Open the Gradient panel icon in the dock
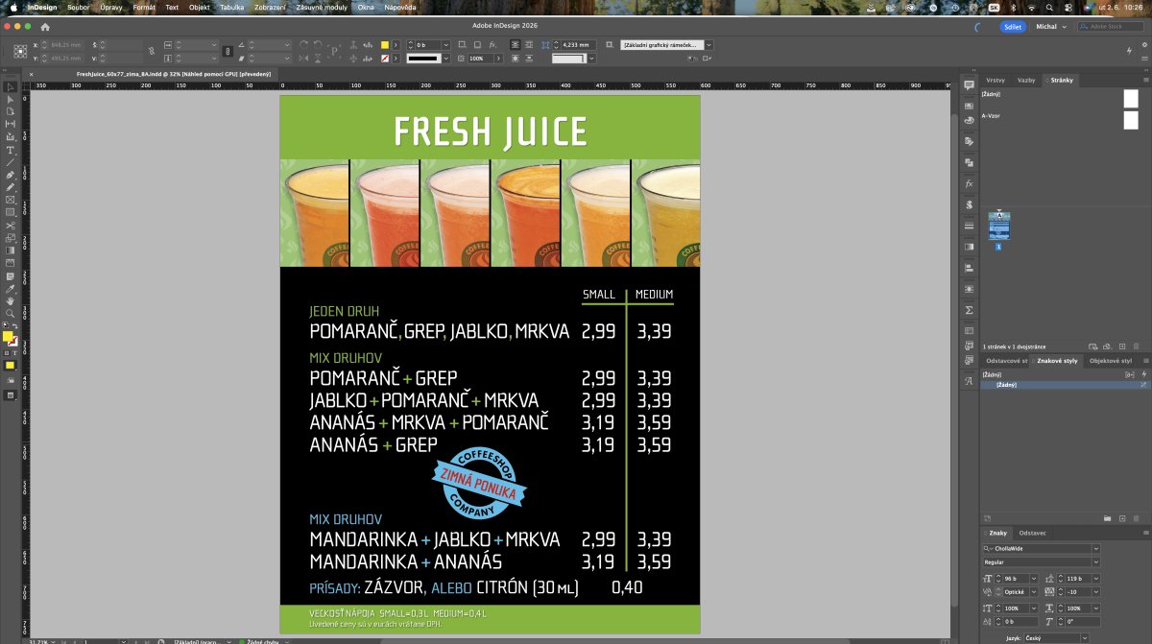 pyautogui.click(x=969, y=247)
